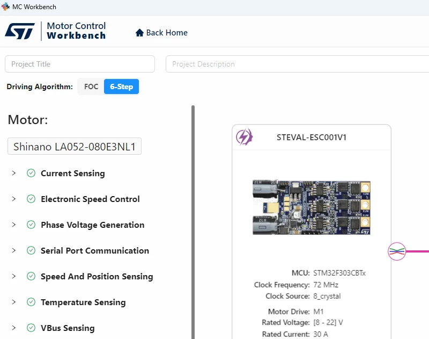The height and width of the screenshot is (339, 429).
Task: Click the STEVAL-ESC001V1 board title
Action: pyautogui.click(x=312, y=137)
